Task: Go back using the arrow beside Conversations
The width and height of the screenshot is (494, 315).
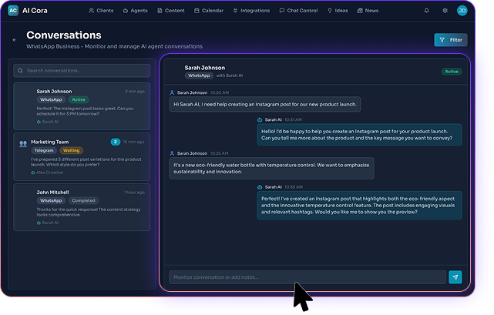Action: 15,39
